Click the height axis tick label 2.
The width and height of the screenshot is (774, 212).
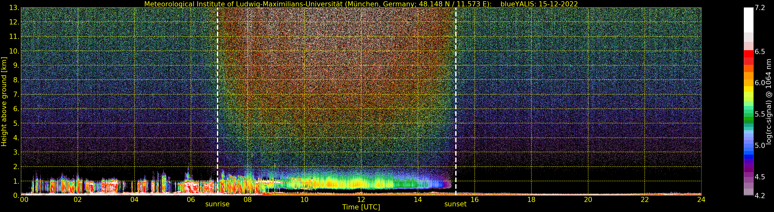click(x=16, y=167)
